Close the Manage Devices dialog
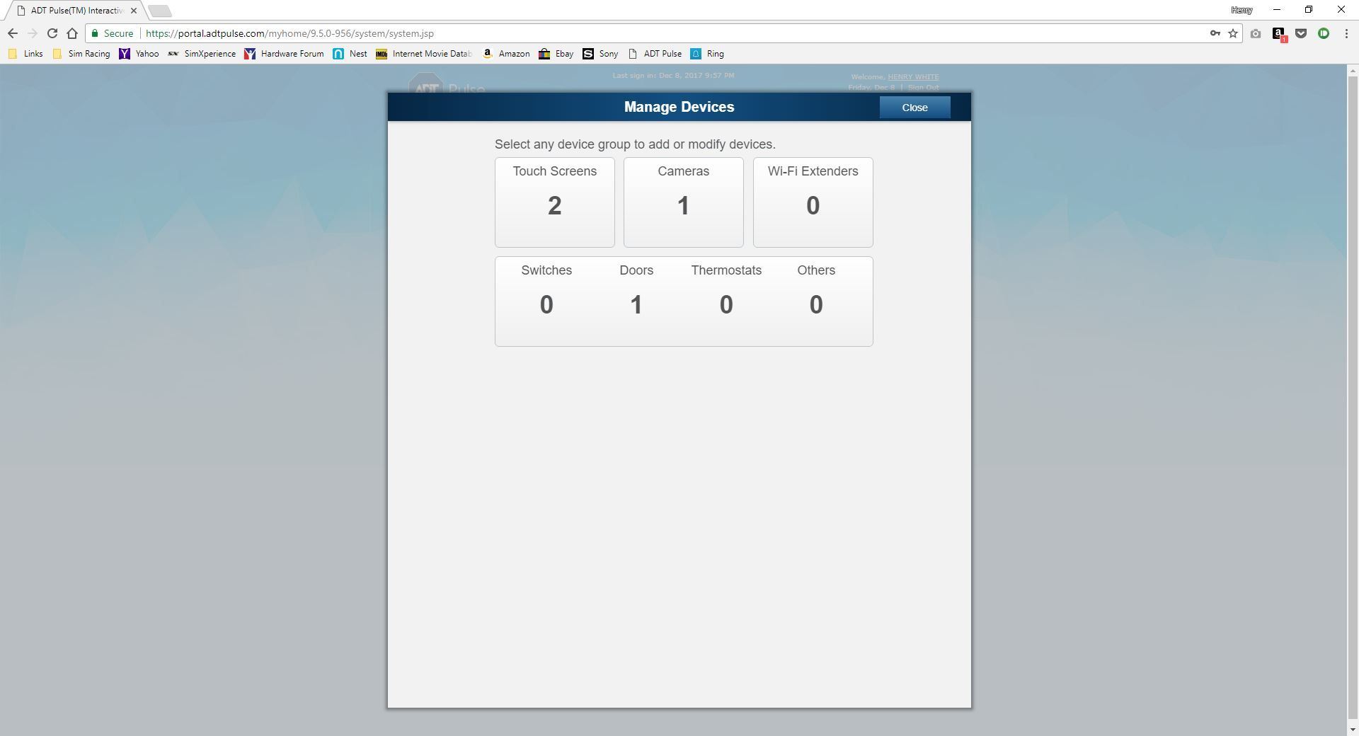This screenshot has height=736, width=1359. point(914,108)
